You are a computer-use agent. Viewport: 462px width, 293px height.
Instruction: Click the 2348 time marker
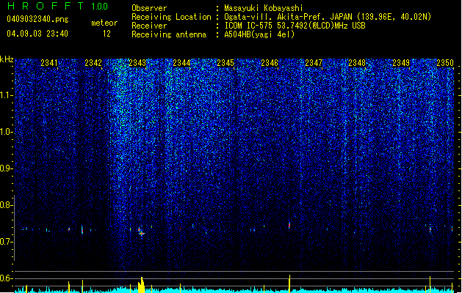point(357,63)
